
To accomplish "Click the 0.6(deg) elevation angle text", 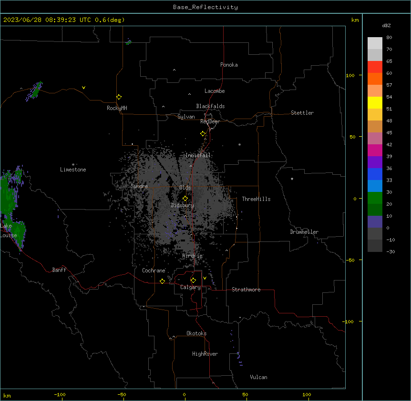I will pos(110,20).
